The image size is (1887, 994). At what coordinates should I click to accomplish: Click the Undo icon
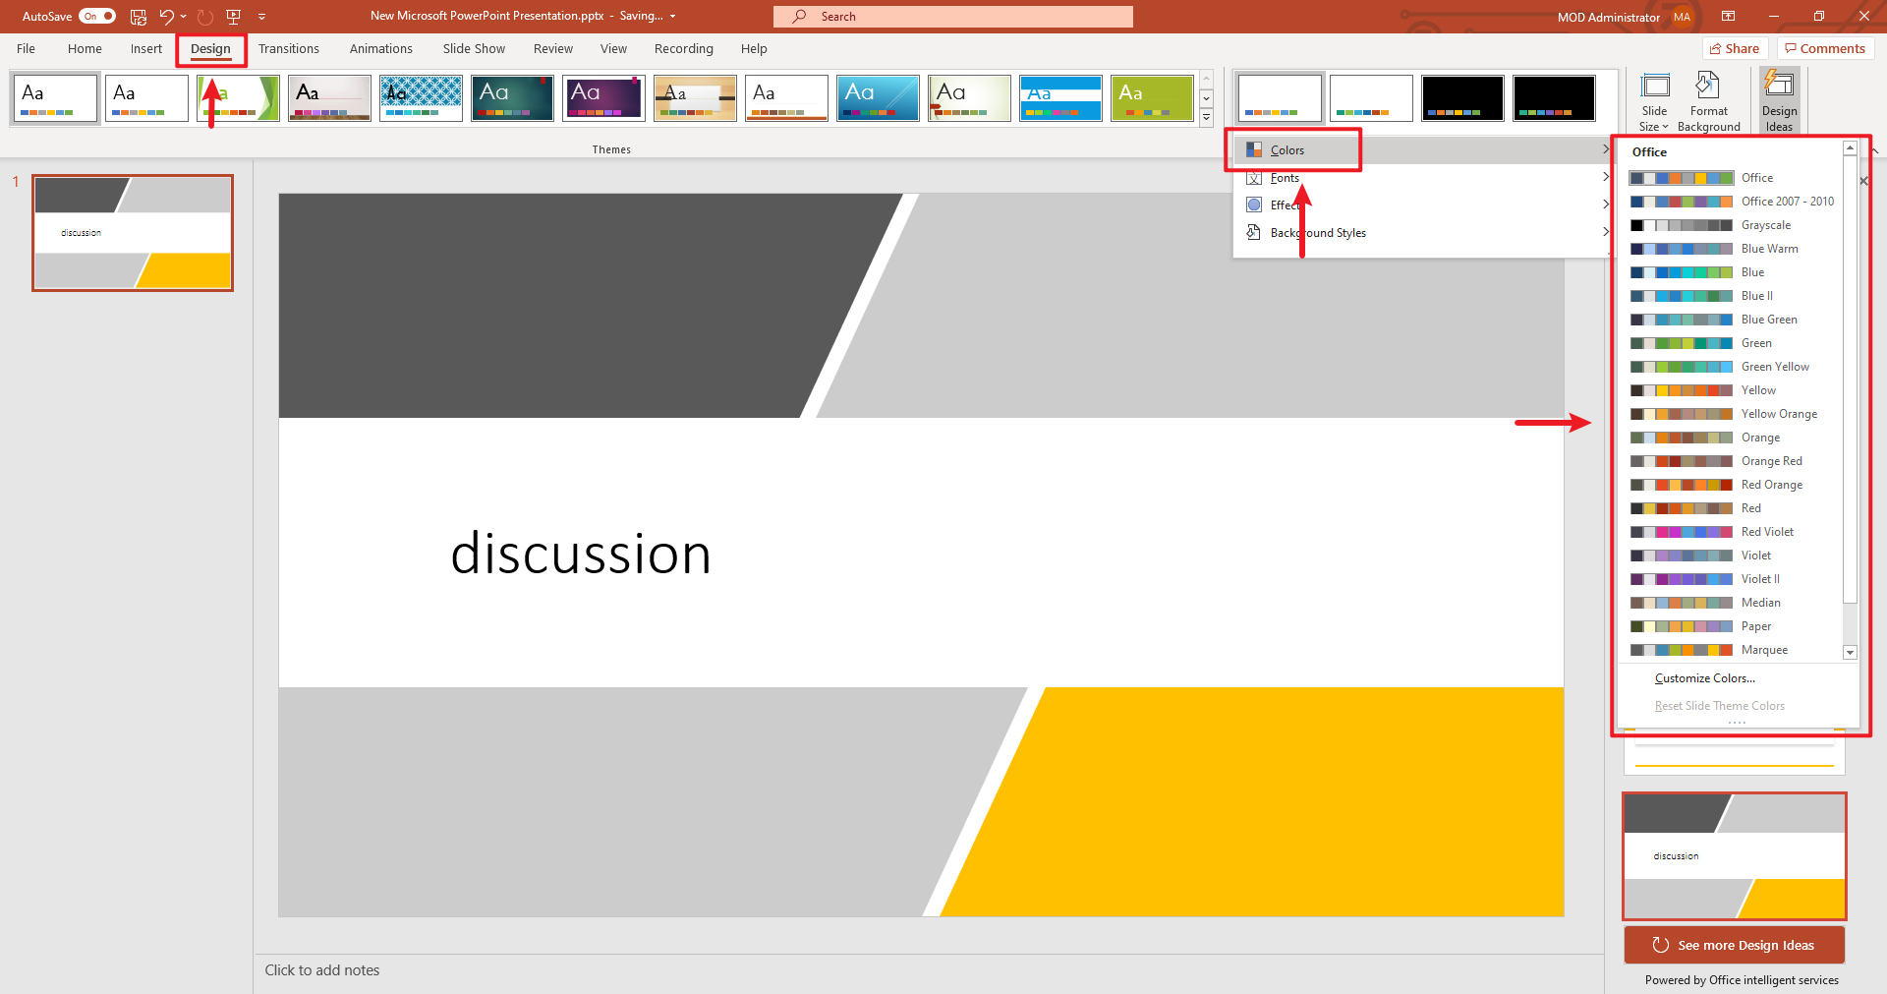[166, 17]
